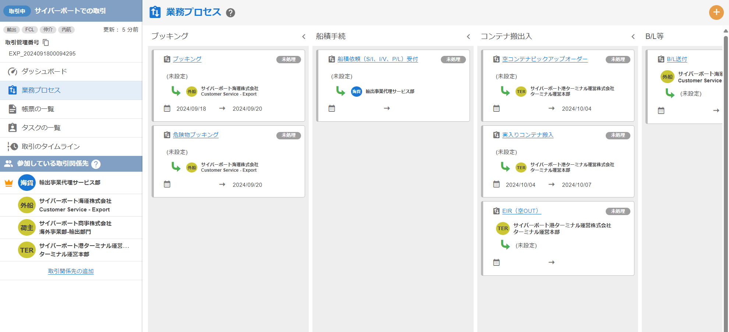Go to タスクの一覧 menu item
Image resolution: width=729 pixels, height=332 pixels.
[41, 128]
